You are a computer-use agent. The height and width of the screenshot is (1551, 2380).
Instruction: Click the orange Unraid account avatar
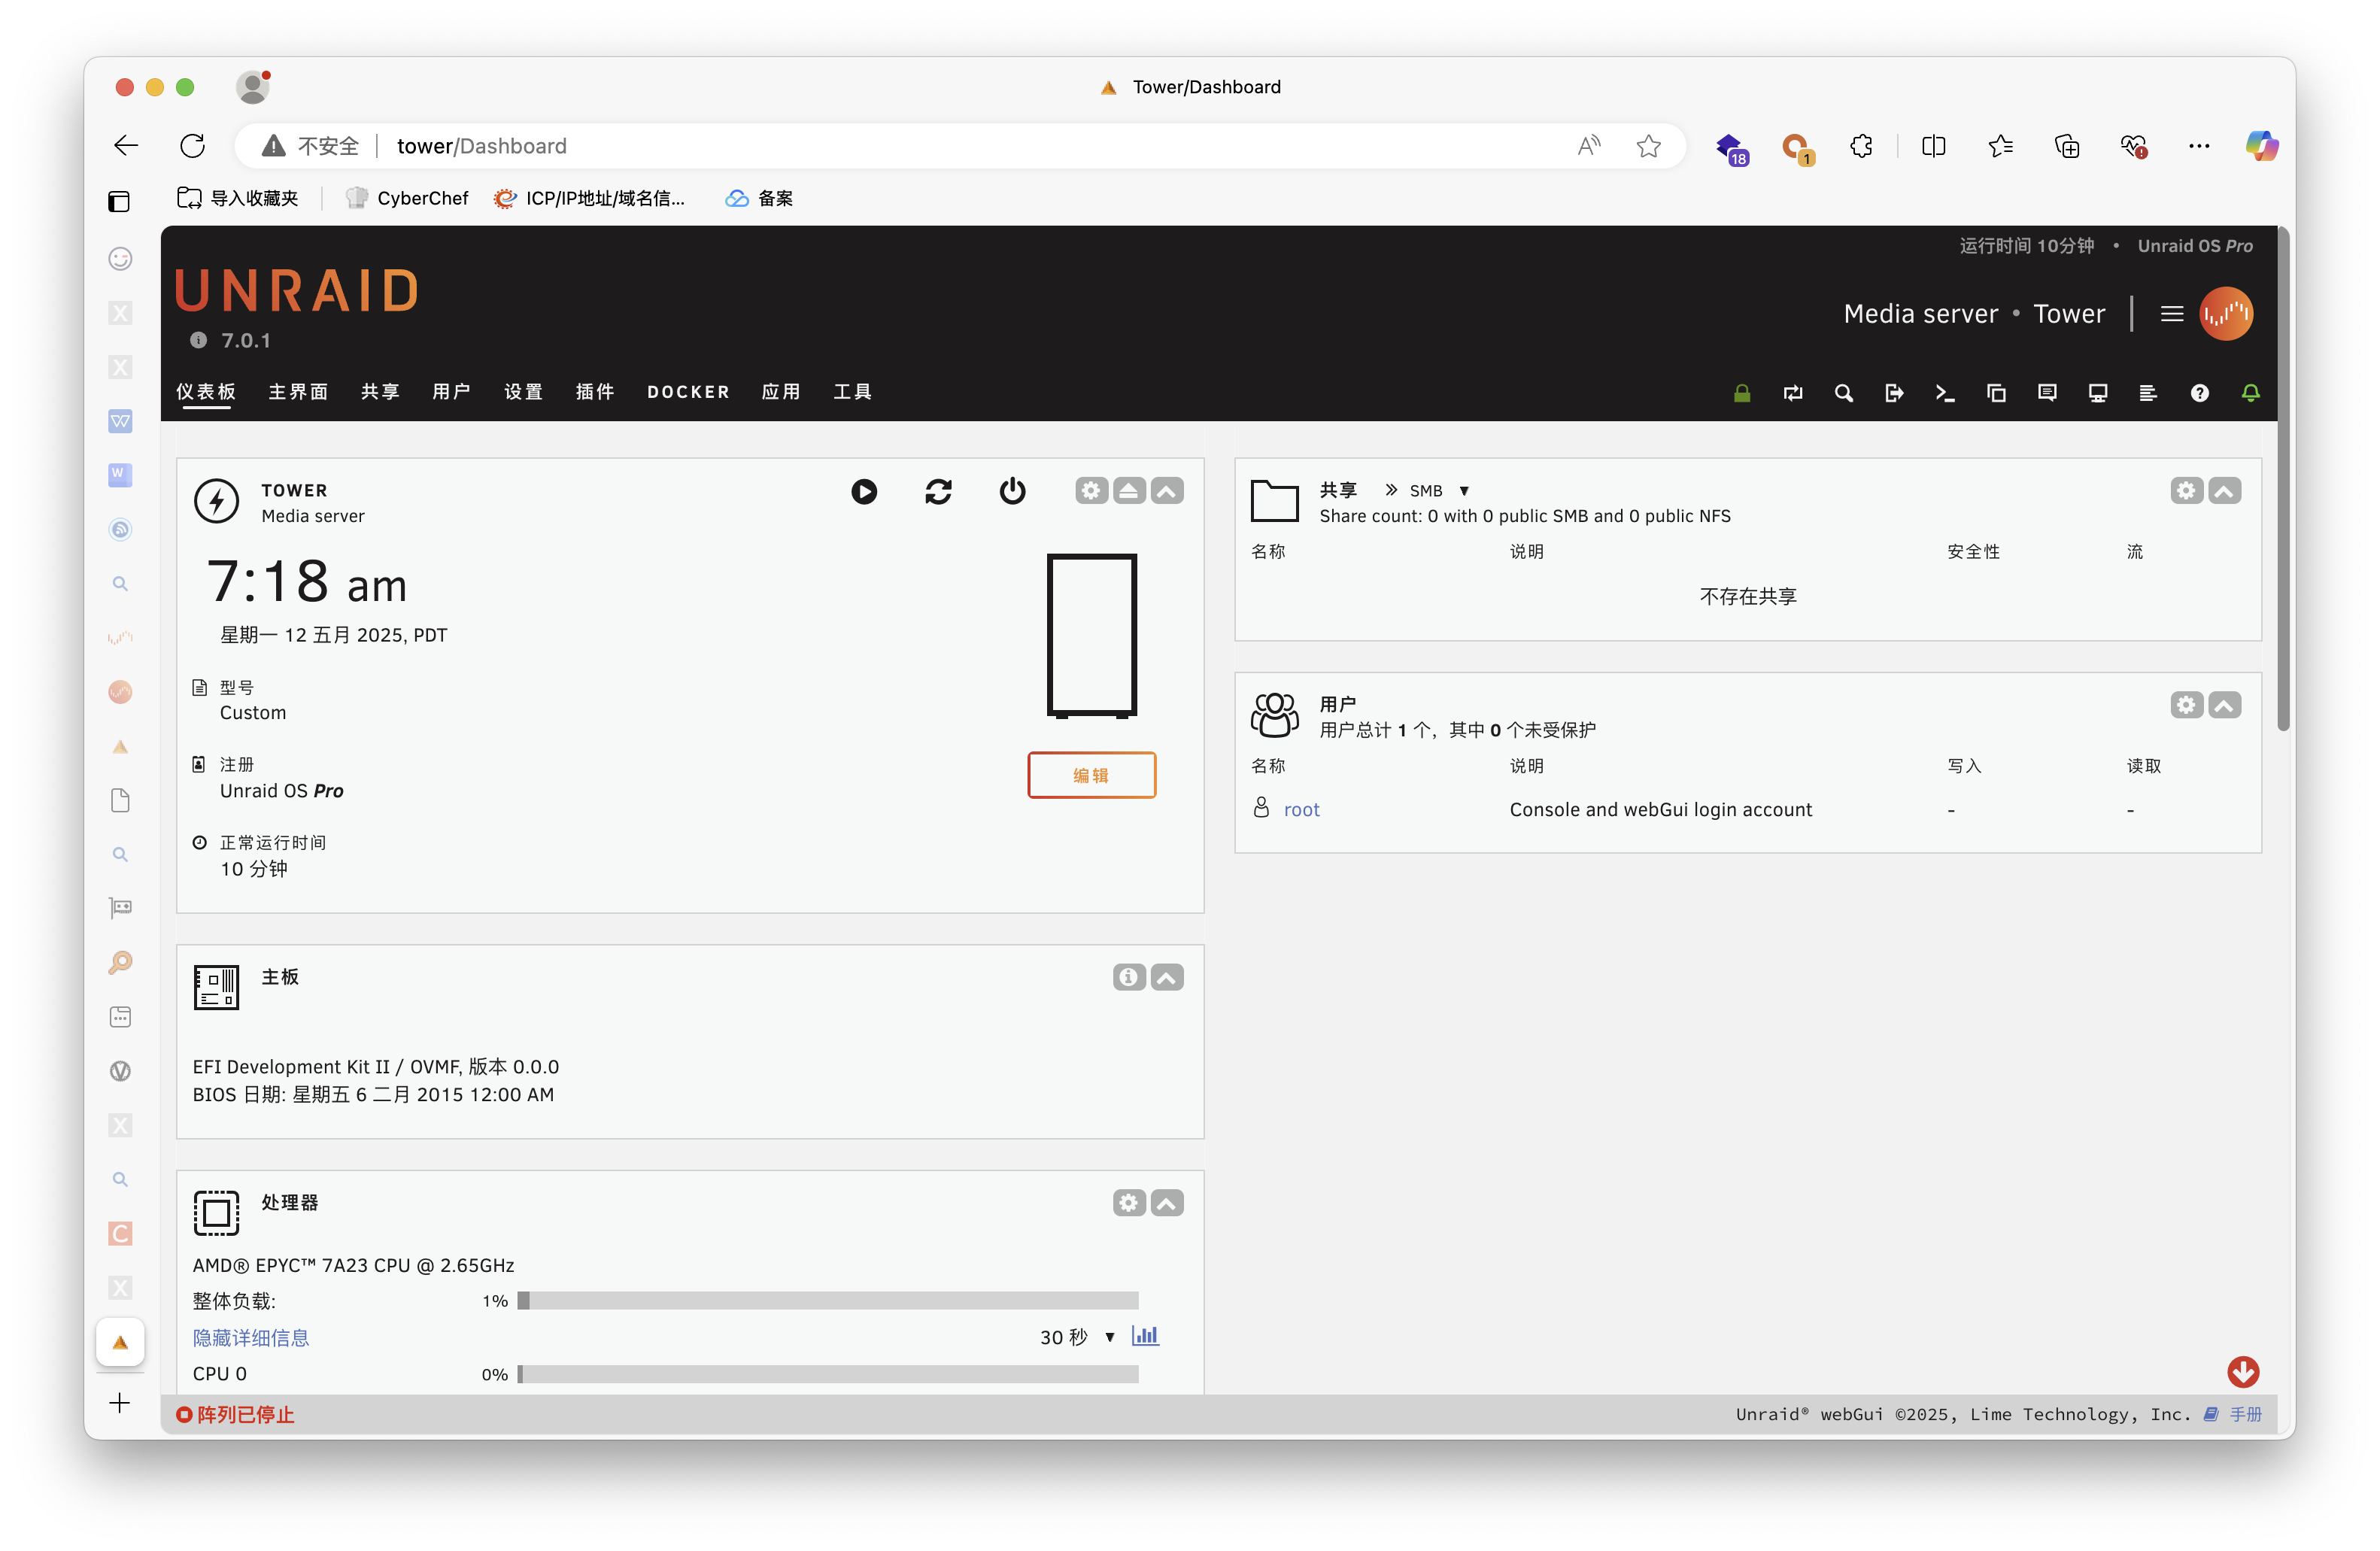pyautogui.click(x=2226, y=314)
